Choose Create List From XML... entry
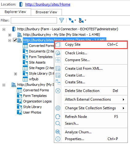The image size is (130, 146). tap(91, 69)
